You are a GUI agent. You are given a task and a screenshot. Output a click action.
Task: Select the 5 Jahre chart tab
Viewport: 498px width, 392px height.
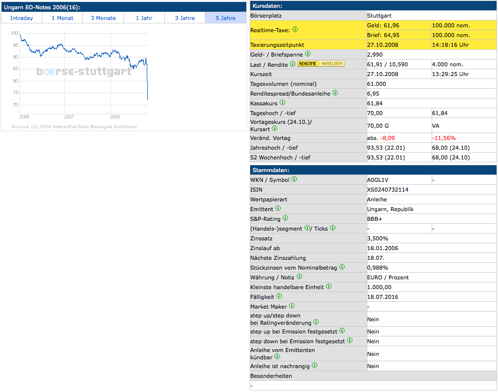pos(226,18)
